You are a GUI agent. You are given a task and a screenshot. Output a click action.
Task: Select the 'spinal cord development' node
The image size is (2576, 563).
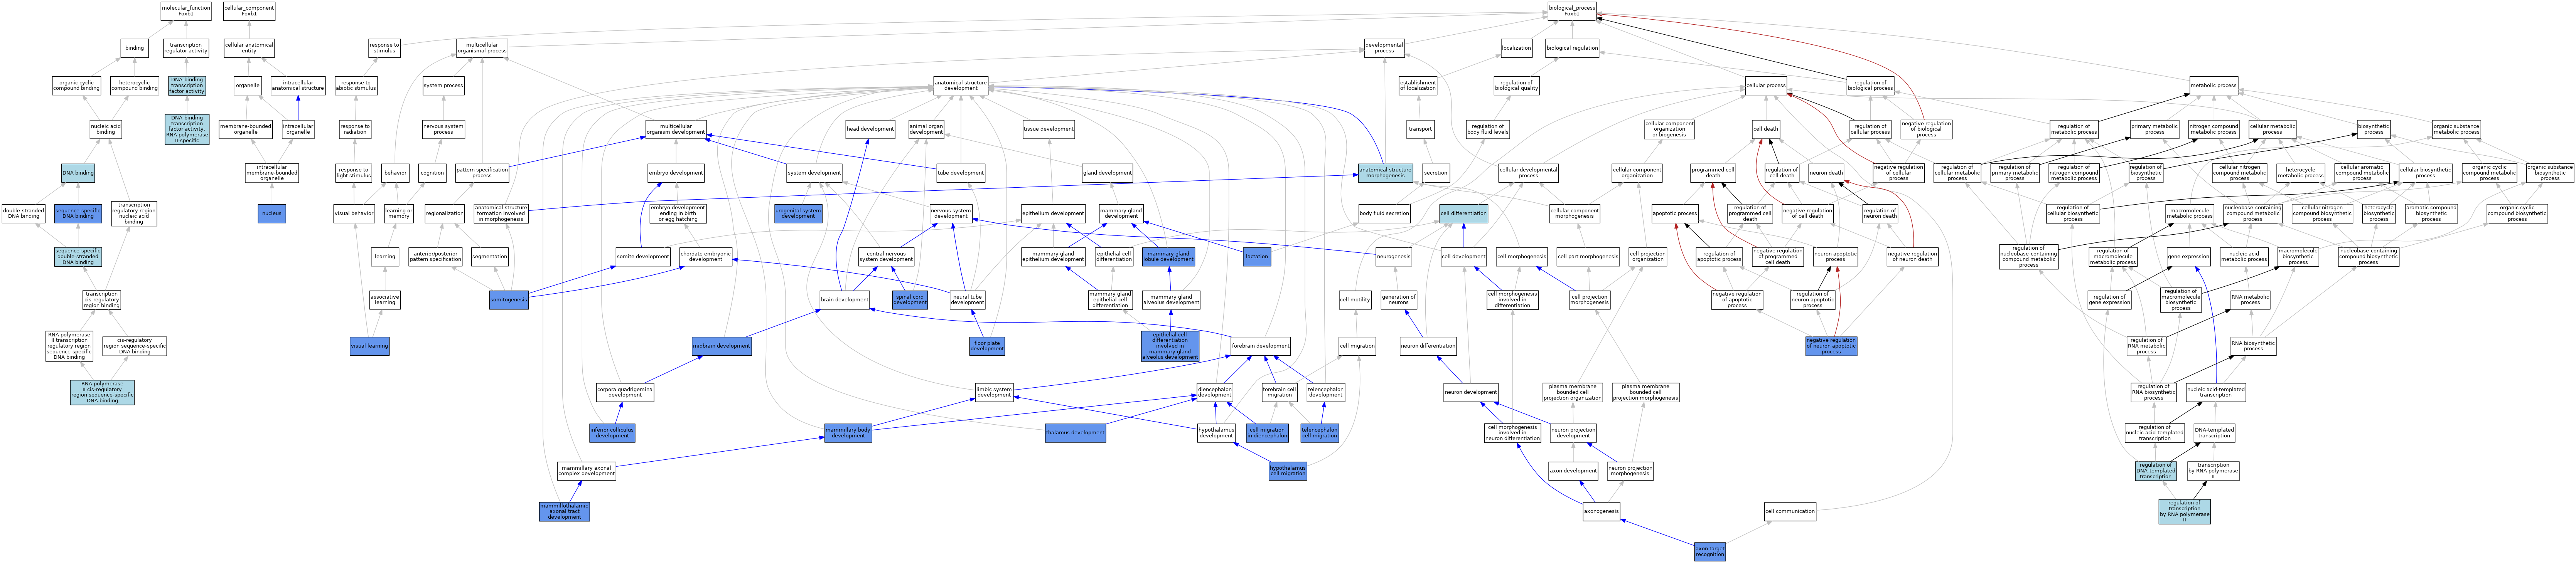910,300
